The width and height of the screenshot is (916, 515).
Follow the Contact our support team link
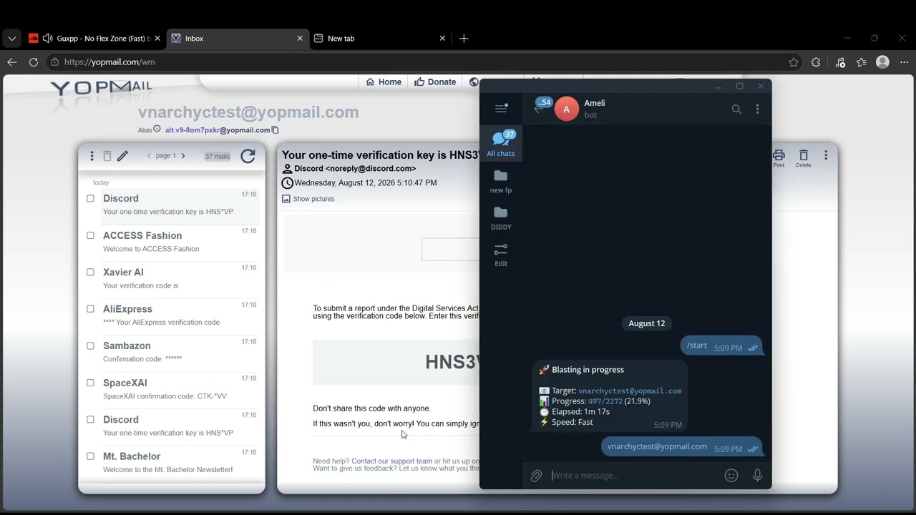(391, 461)
